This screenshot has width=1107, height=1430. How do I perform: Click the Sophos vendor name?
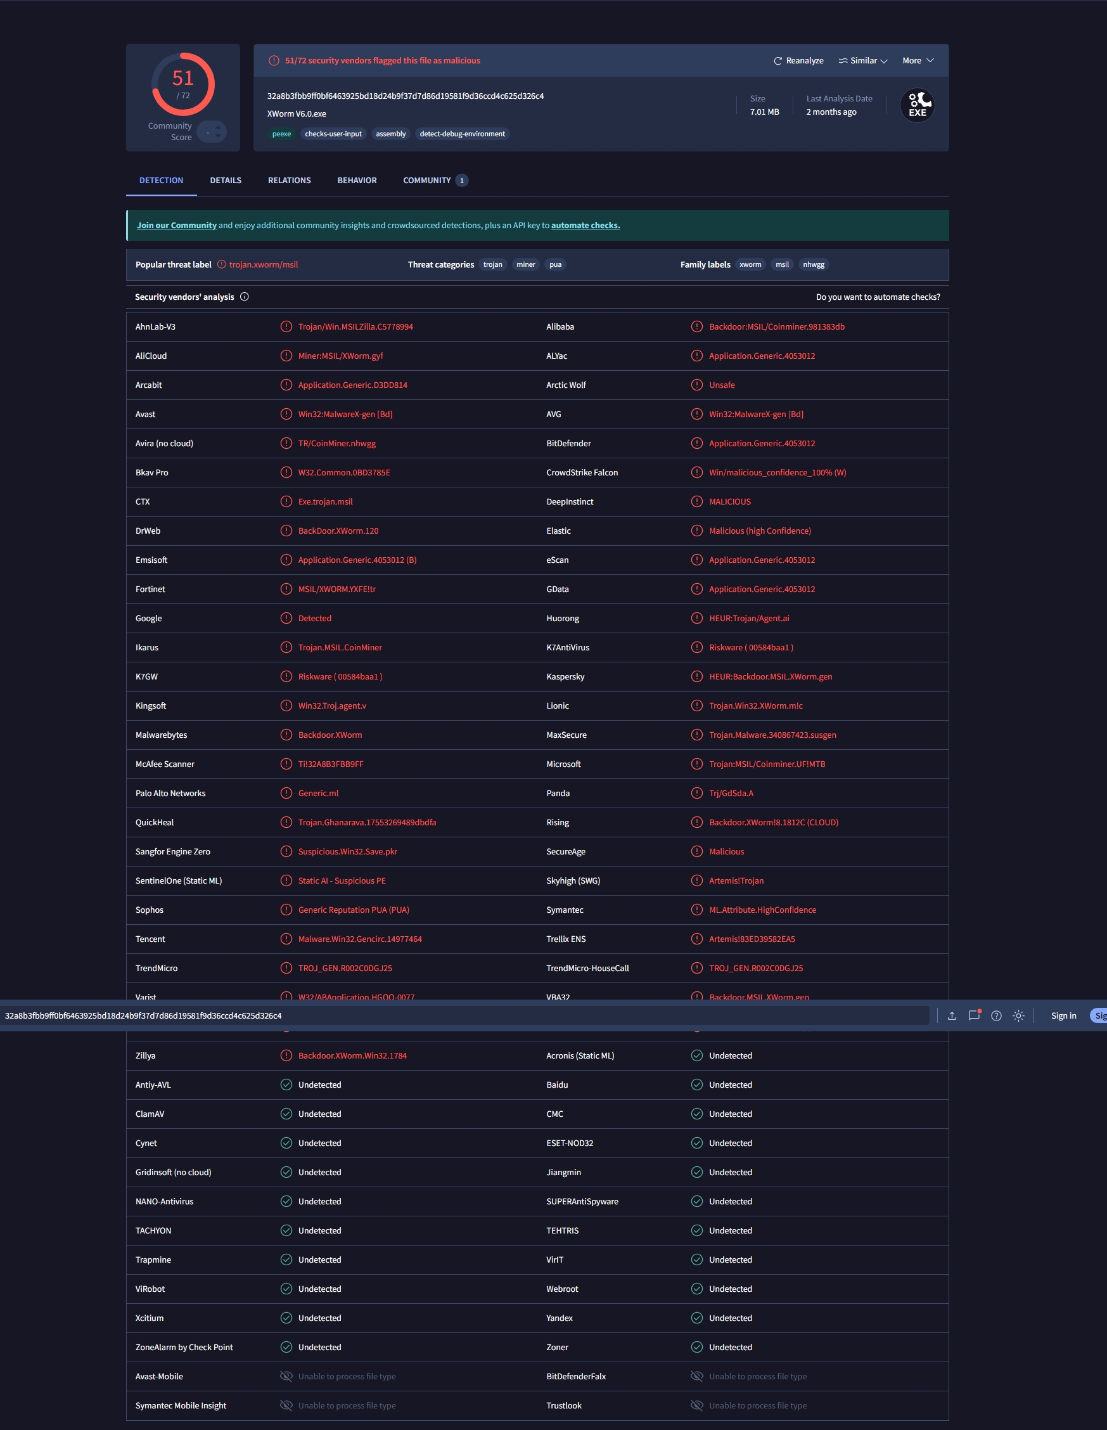tap(150, 910)
